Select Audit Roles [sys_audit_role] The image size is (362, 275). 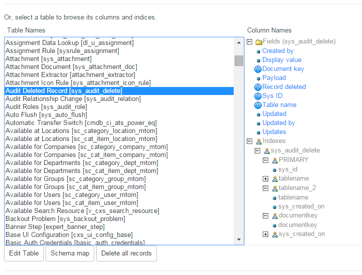tap(119, 107)
